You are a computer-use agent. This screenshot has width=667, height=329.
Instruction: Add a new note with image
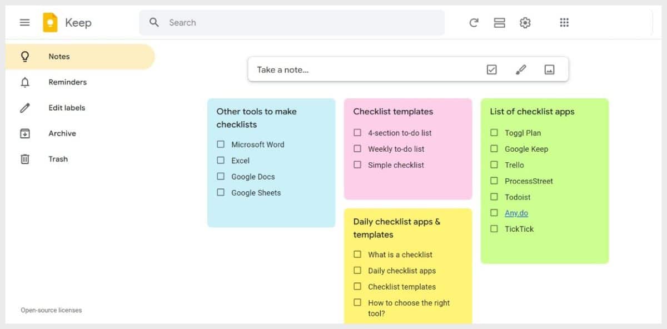pyautogui.click(x=550, y=69)
